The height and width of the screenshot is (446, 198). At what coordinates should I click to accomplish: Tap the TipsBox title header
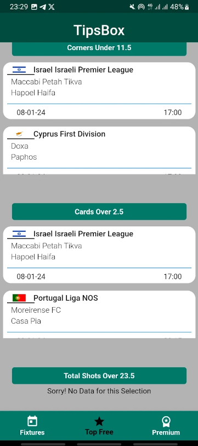[99, 30]
